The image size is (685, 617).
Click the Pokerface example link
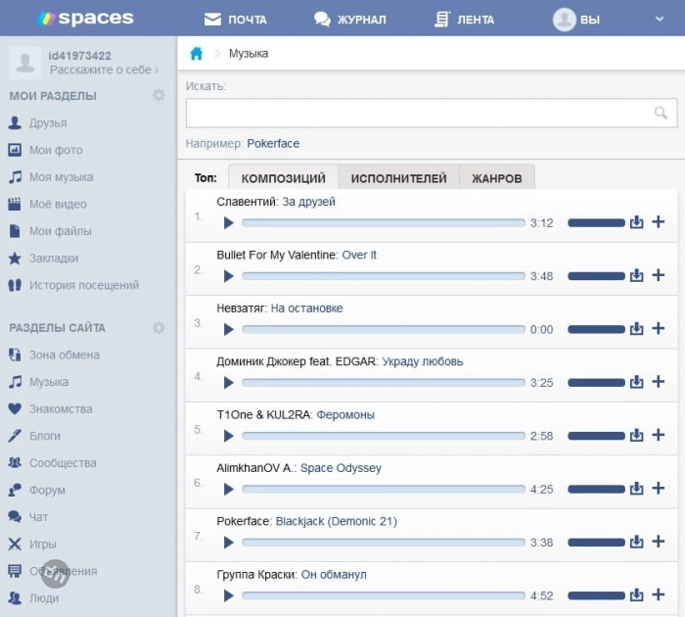[273, 144]
